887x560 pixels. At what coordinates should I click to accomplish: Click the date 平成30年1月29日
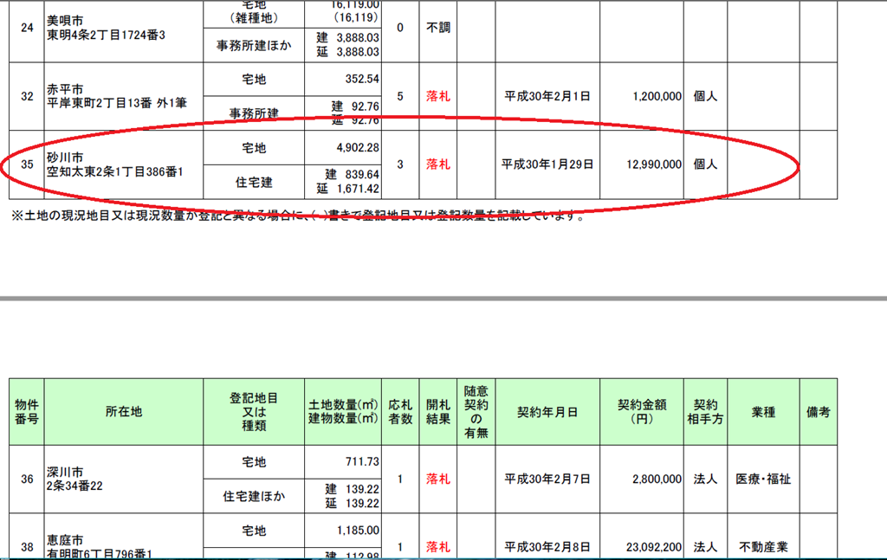[x=547, y=164]
